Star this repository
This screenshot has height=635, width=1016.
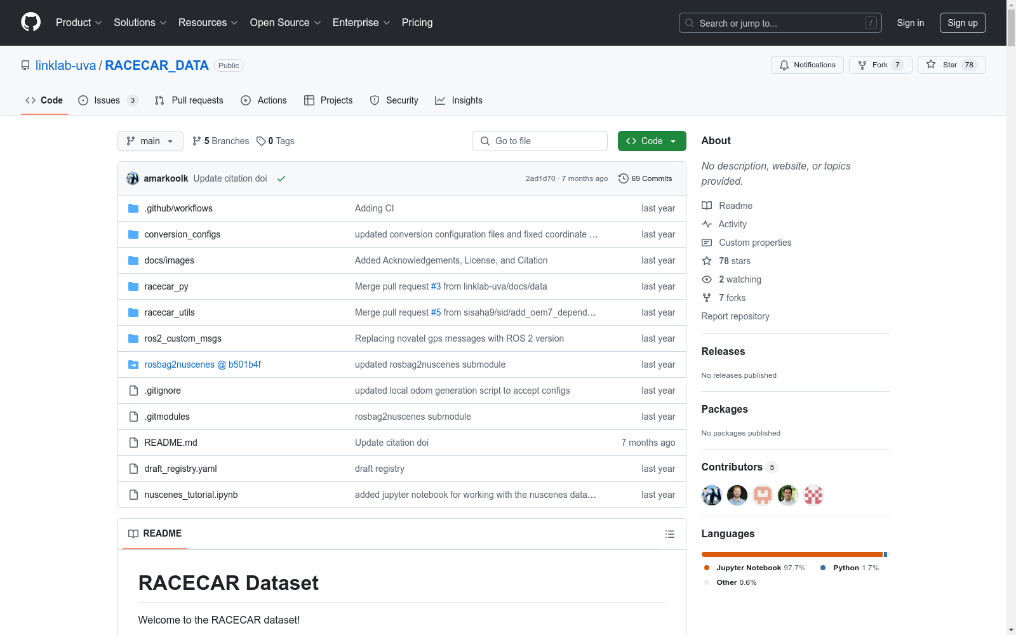(951, 65)
